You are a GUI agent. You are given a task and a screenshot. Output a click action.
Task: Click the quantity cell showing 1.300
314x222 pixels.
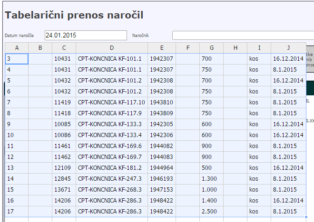point(212,178)
